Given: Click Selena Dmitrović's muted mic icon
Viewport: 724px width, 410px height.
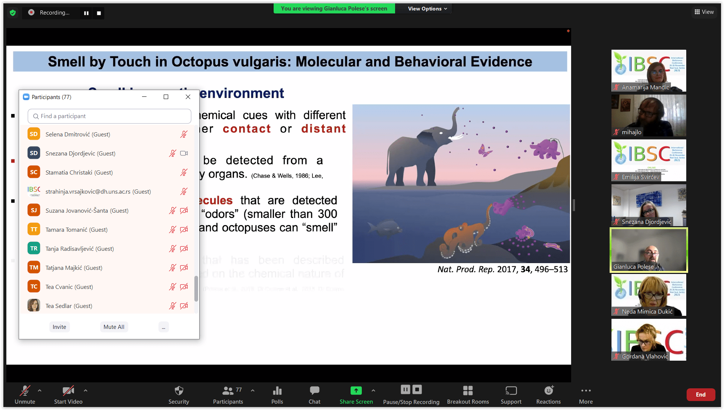Looking at the screenshot, I should click(x=184, y=134).
